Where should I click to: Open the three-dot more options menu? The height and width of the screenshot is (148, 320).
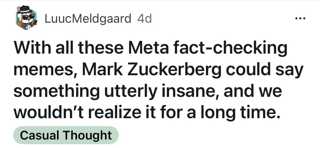pos(301,19)
